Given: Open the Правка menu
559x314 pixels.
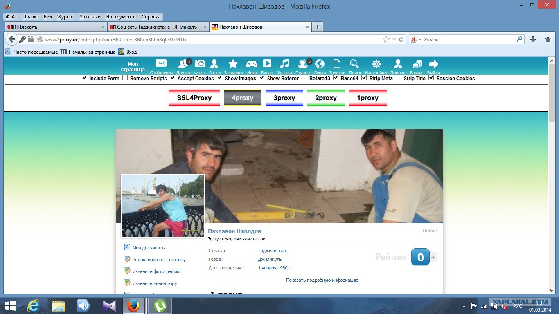Looking at the screenshot, I should click(31, 17).
